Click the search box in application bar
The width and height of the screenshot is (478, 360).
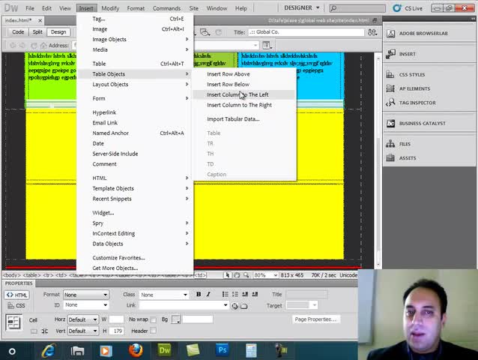pos(357,8)
